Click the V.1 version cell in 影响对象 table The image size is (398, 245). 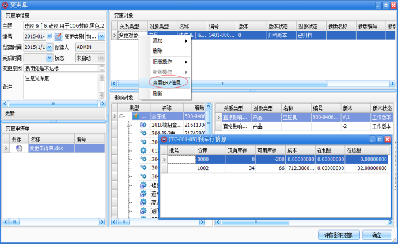pyautogui.click(x=356, y=118)
